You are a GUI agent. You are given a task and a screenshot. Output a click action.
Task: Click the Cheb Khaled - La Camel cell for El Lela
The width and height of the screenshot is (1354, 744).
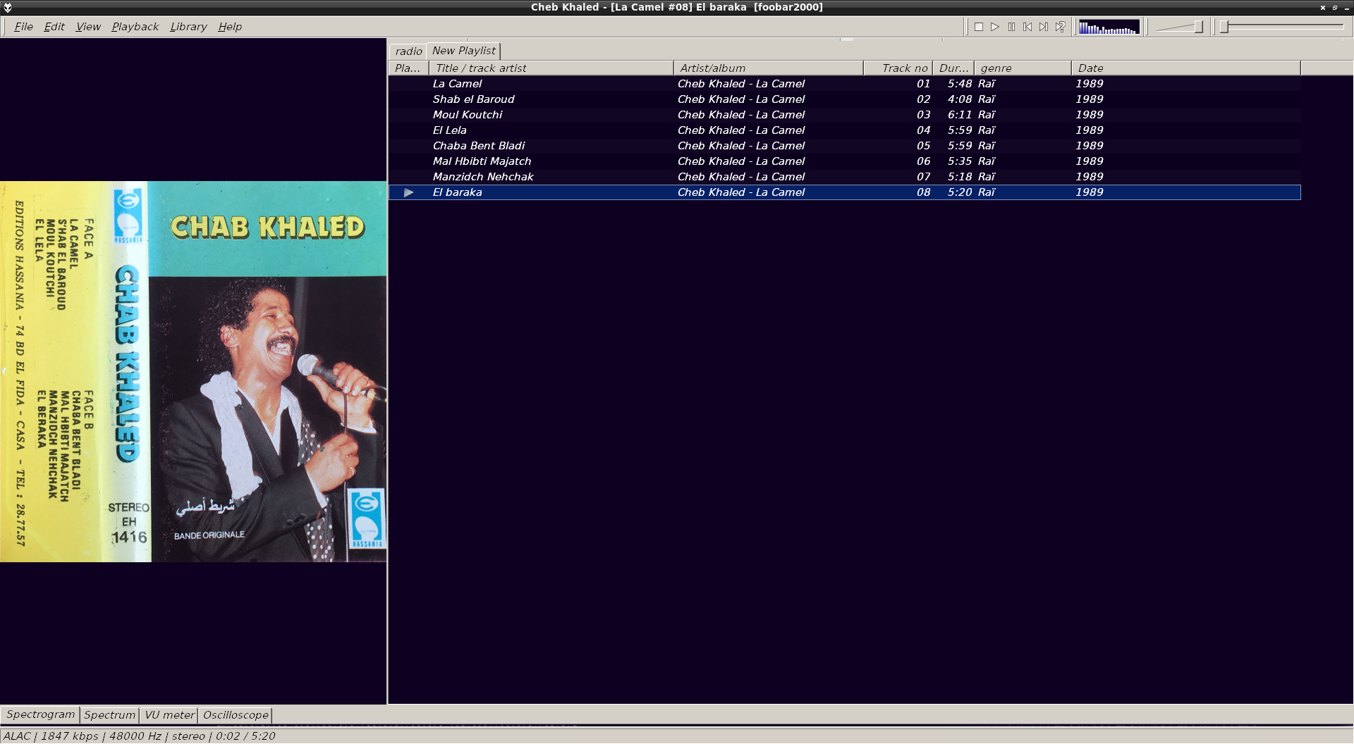click(x=740, y=130)
